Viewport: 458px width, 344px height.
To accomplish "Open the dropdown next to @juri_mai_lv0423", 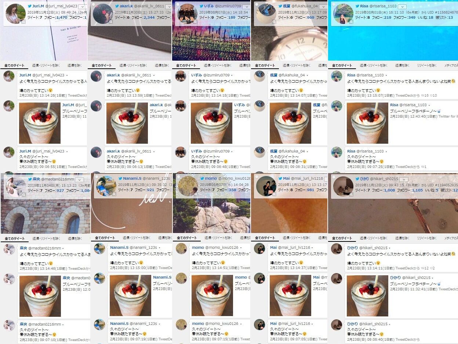I will (83, 7).
